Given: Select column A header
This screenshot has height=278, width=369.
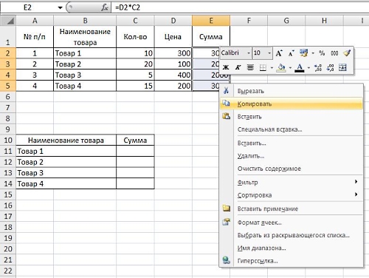Looking at the screenshot, I should click(x=35, y=21).
